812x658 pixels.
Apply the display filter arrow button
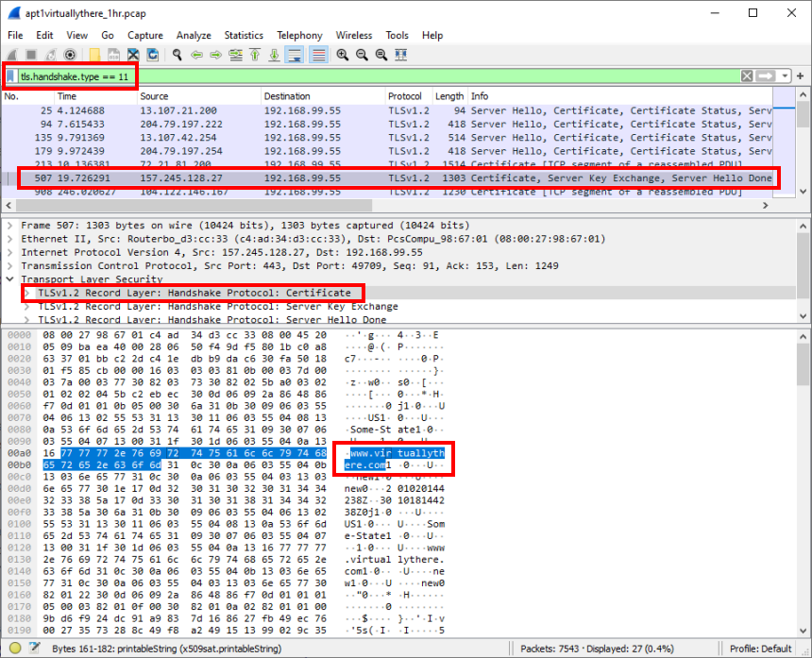click(x=766, y=76)
